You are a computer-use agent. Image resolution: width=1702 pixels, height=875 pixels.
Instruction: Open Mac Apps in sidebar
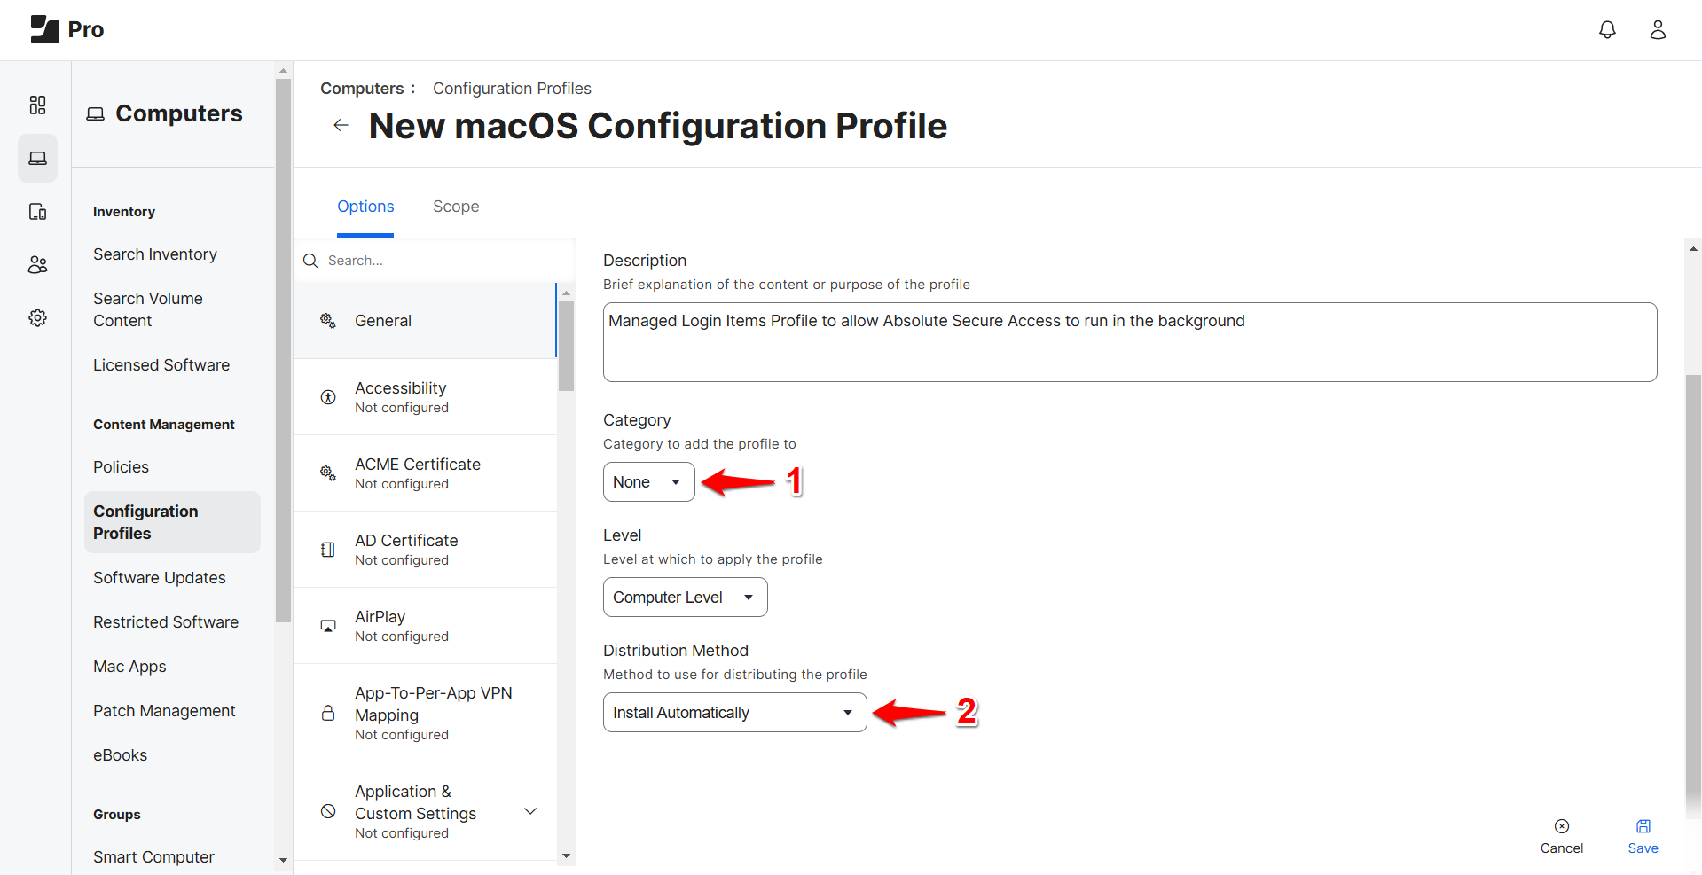(x=129, y=667)
